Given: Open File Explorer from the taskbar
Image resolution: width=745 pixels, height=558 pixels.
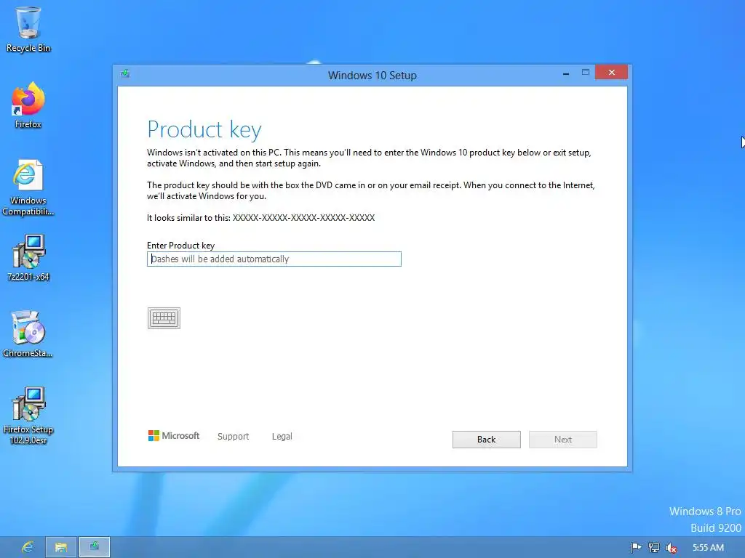Looking at the screenshot, I should [x=61, y=547].
